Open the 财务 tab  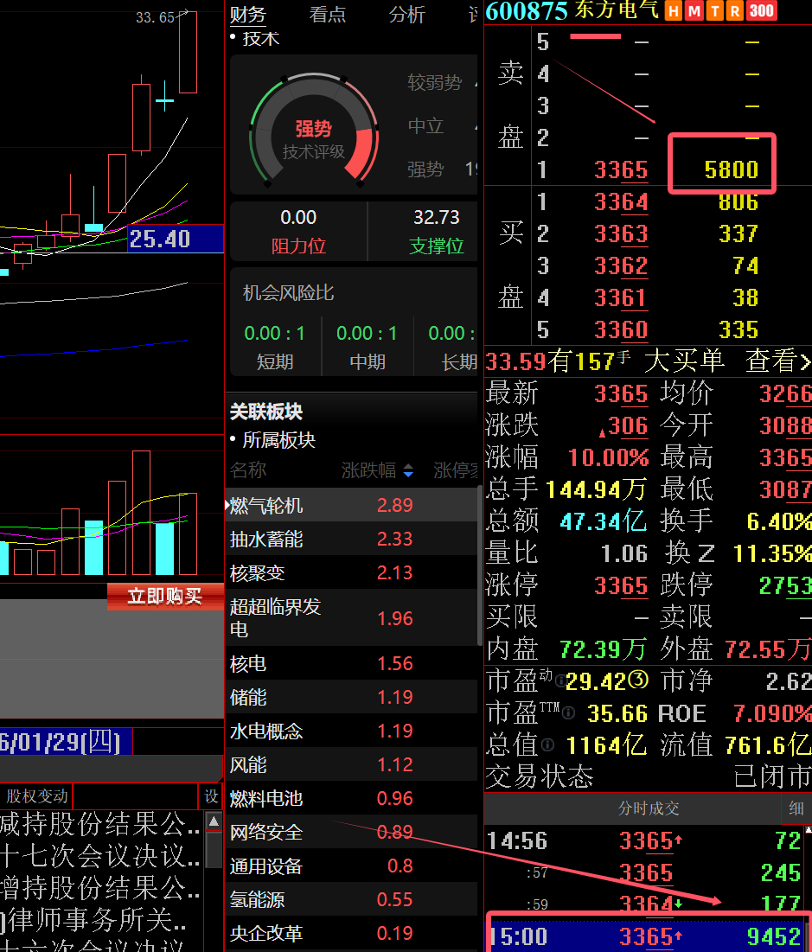pos(248,14)
